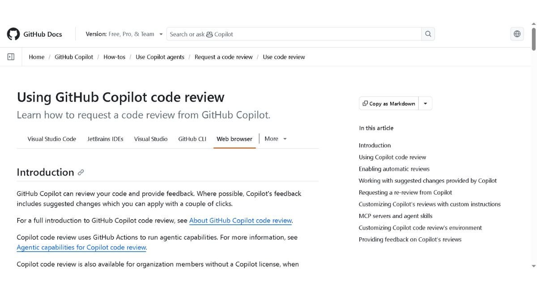Open About GitHub Copilot code review link
Screen dimensions: 537x291
pos(241,220)
